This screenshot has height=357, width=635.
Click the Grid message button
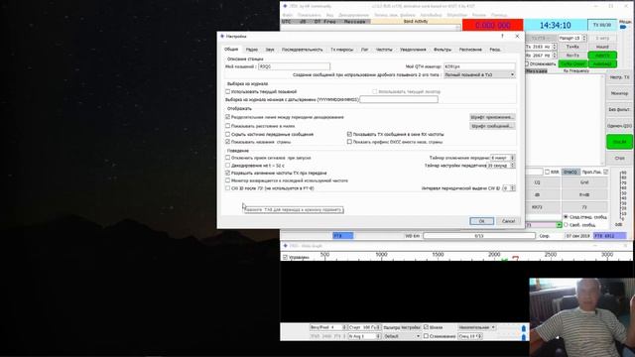point(584,182)
